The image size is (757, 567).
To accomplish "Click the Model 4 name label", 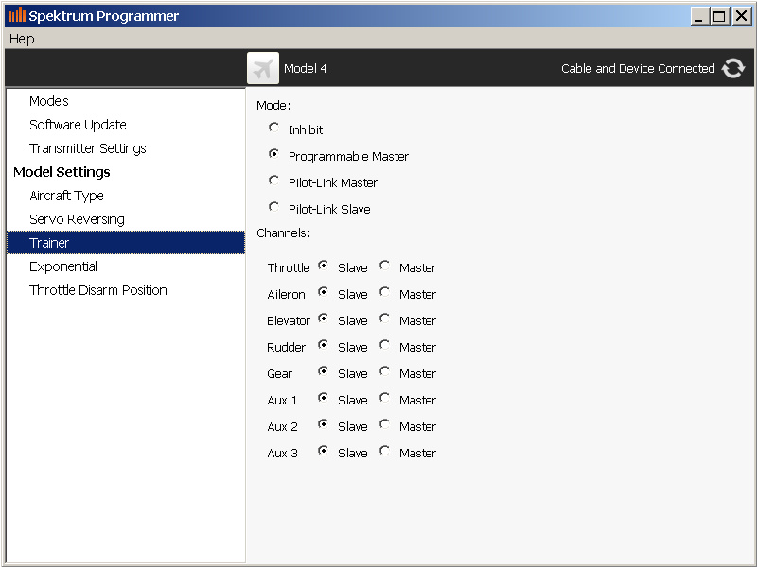I will point(305,68).
